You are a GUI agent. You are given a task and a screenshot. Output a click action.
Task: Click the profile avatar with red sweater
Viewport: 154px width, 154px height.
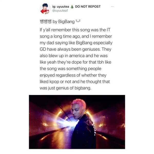tap(45, 8)
